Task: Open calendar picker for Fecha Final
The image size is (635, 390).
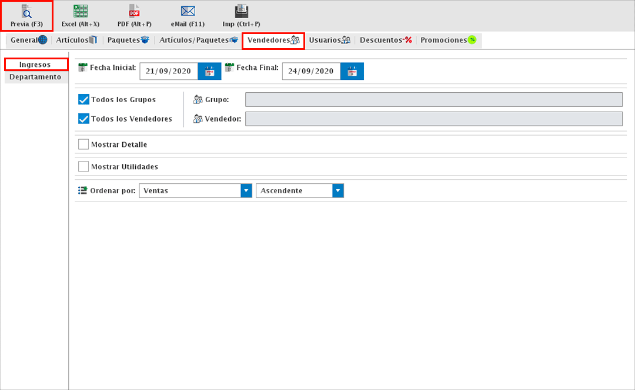Action: [x=352, y=71]
